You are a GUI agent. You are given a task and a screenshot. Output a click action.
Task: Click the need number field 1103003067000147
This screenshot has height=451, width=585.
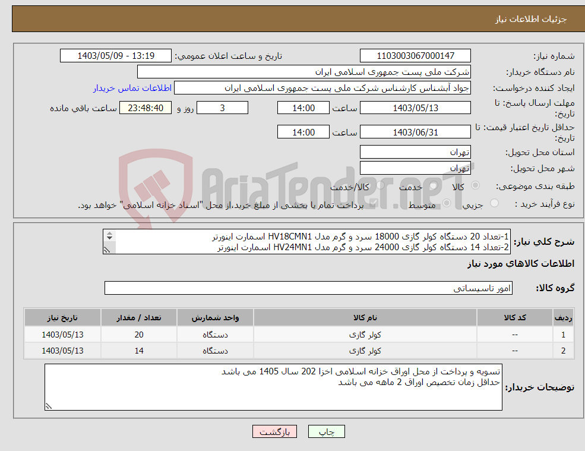tap(415, 56)
